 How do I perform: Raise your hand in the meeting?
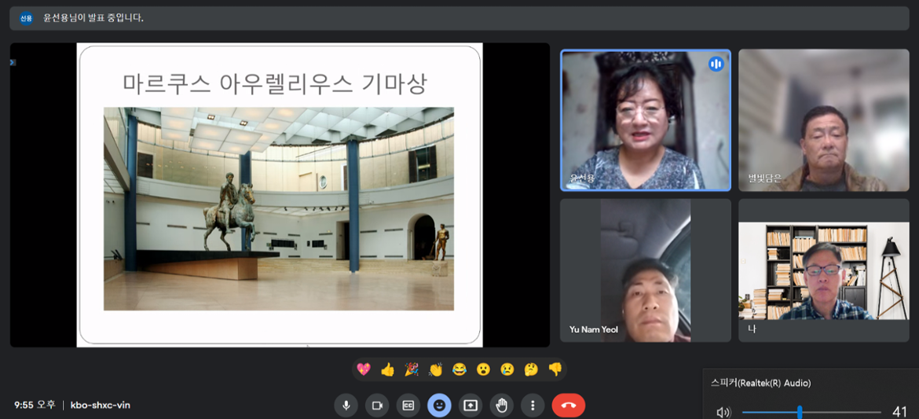(x=502, y=406)
